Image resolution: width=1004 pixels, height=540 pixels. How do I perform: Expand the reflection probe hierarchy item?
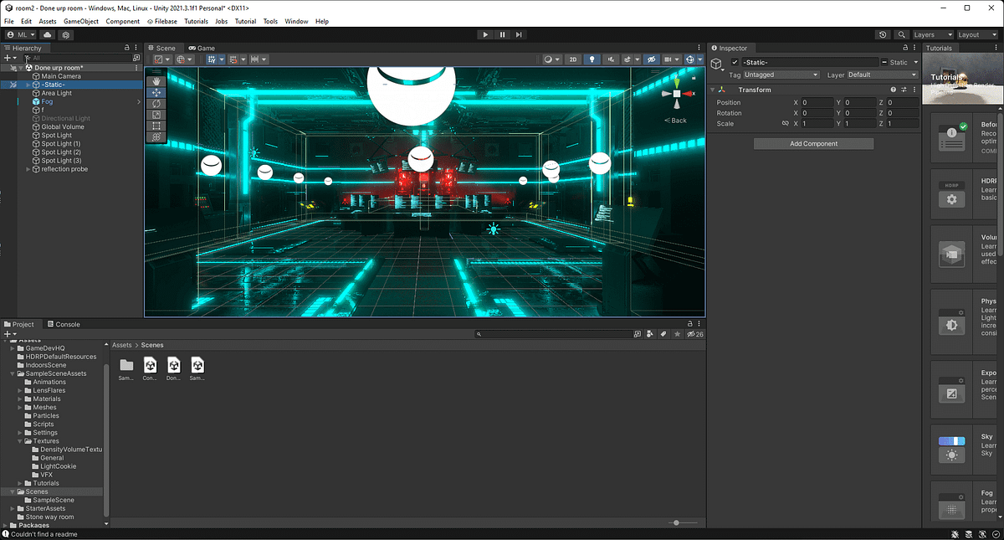pyautogui.click(x=28, y=169)
